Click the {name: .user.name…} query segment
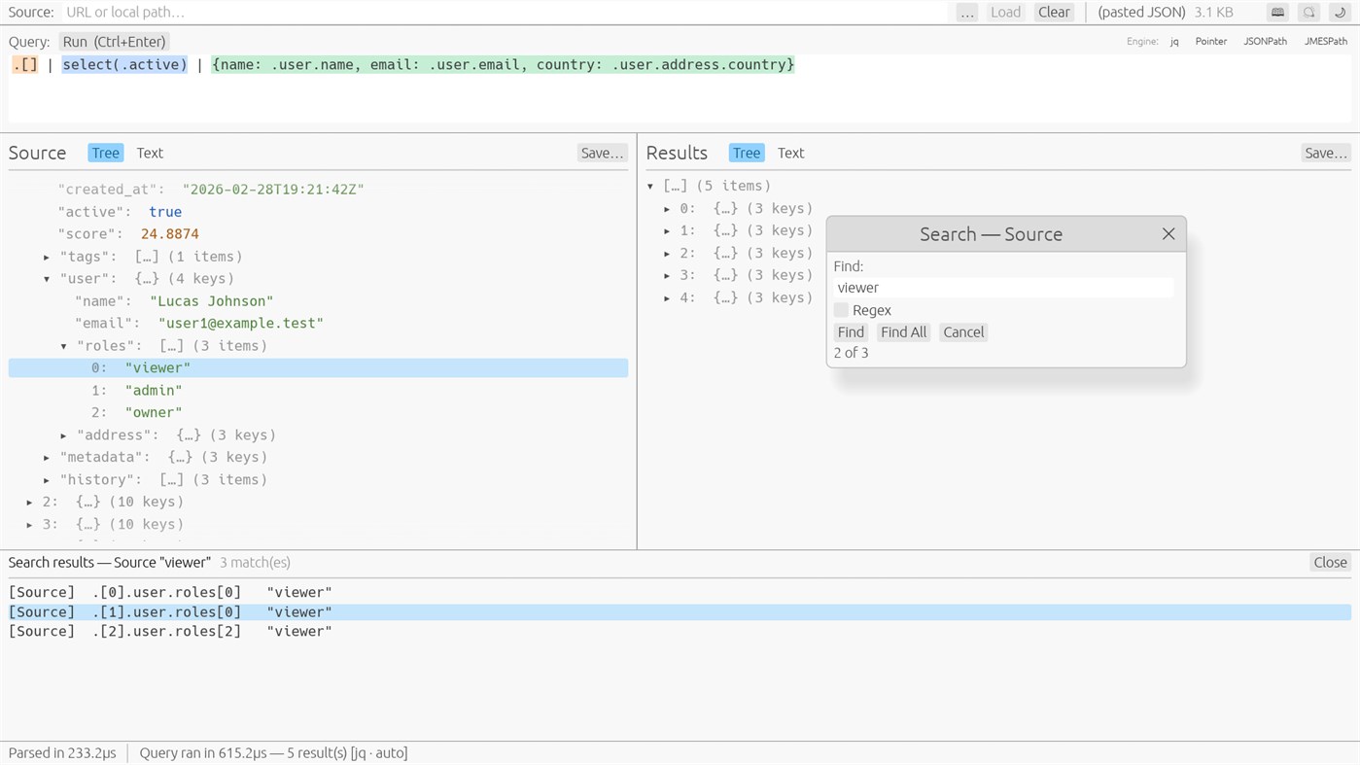Screen dimensions: 1360x765 coord(503,65)
